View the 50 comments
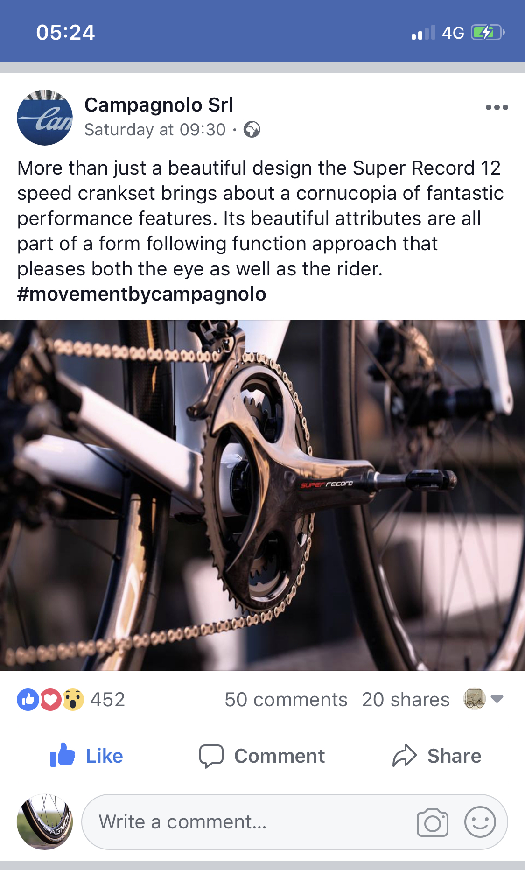The image size is (525, 870). pyautogui.click(x=286, y=700)
